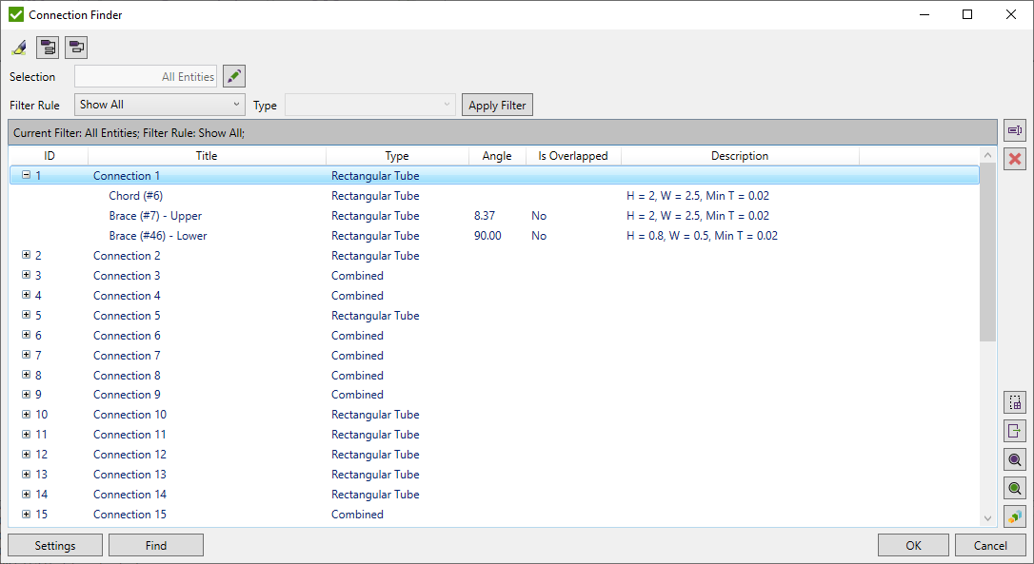Viewport: 1034px width, 564px height.
Task: Click the green magnifier zoom icon
Action: 1014,487
